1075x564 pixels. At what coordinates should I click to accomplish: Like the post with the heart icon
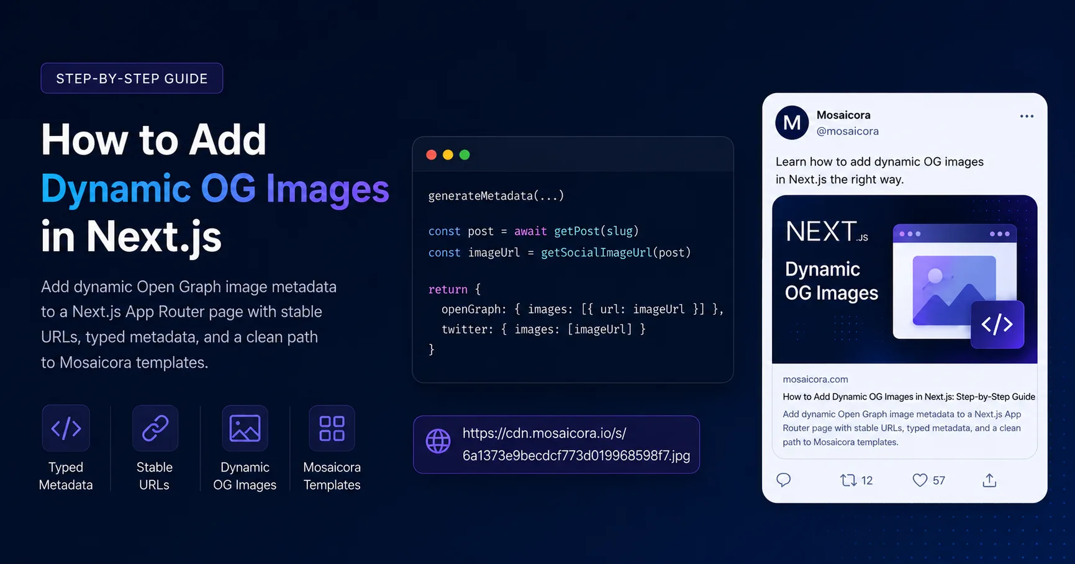(x=920, y=480)
